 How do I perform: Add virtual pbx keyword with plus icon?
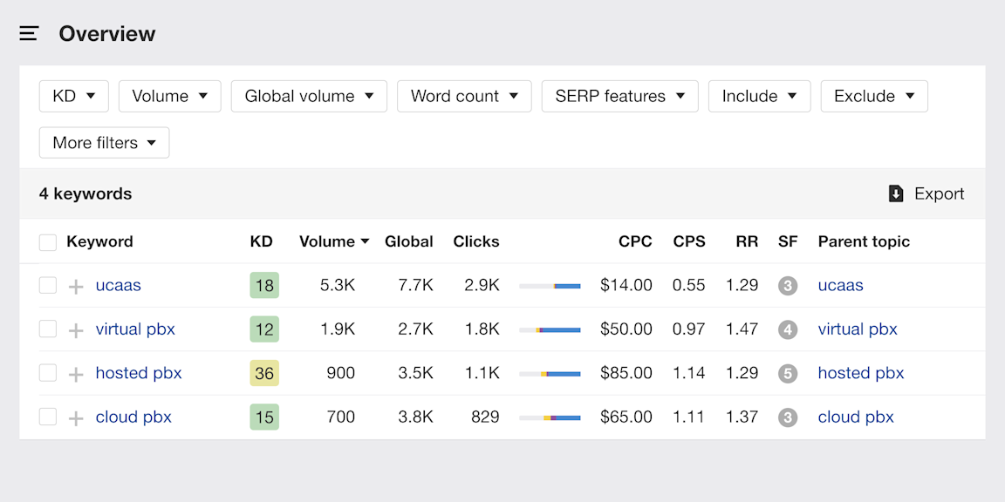pyautogui.click(x=76, y=330)
